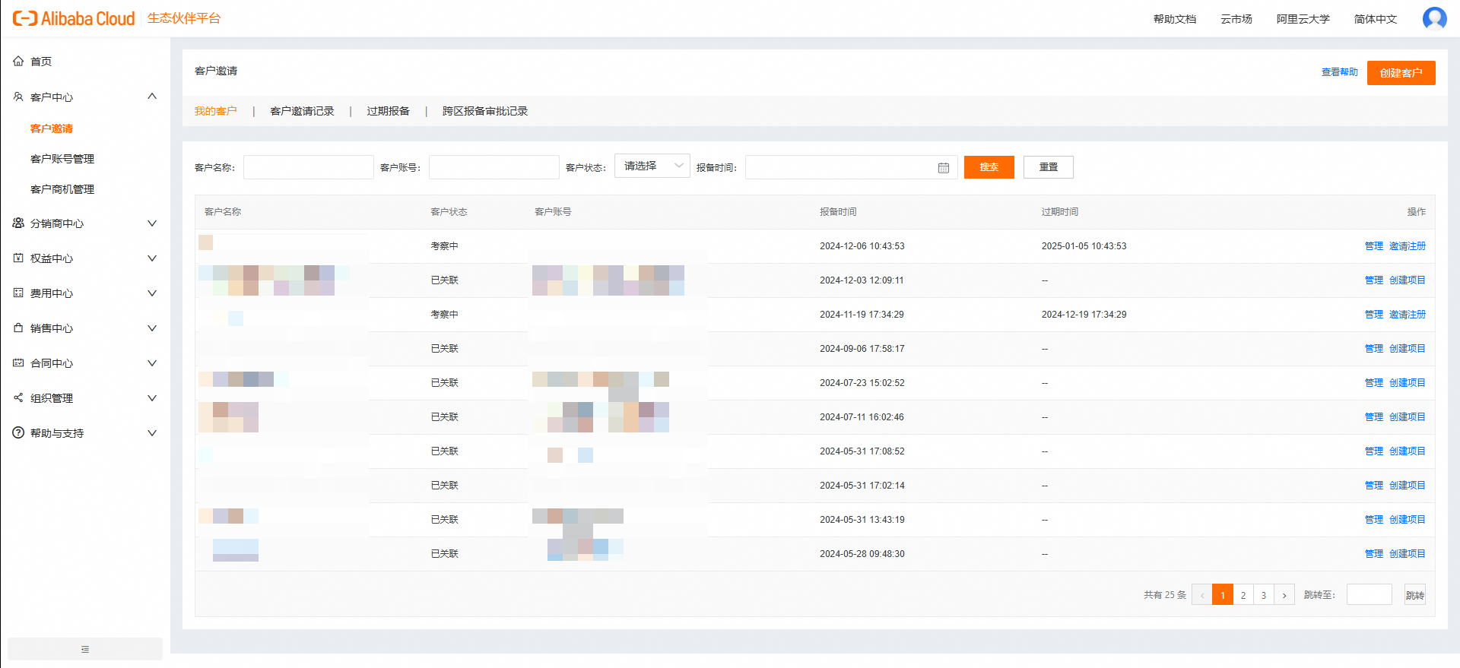The image size is (1460, 668).
Task: Click the 权益中心 sidebar icon
Action: [18, 258]
